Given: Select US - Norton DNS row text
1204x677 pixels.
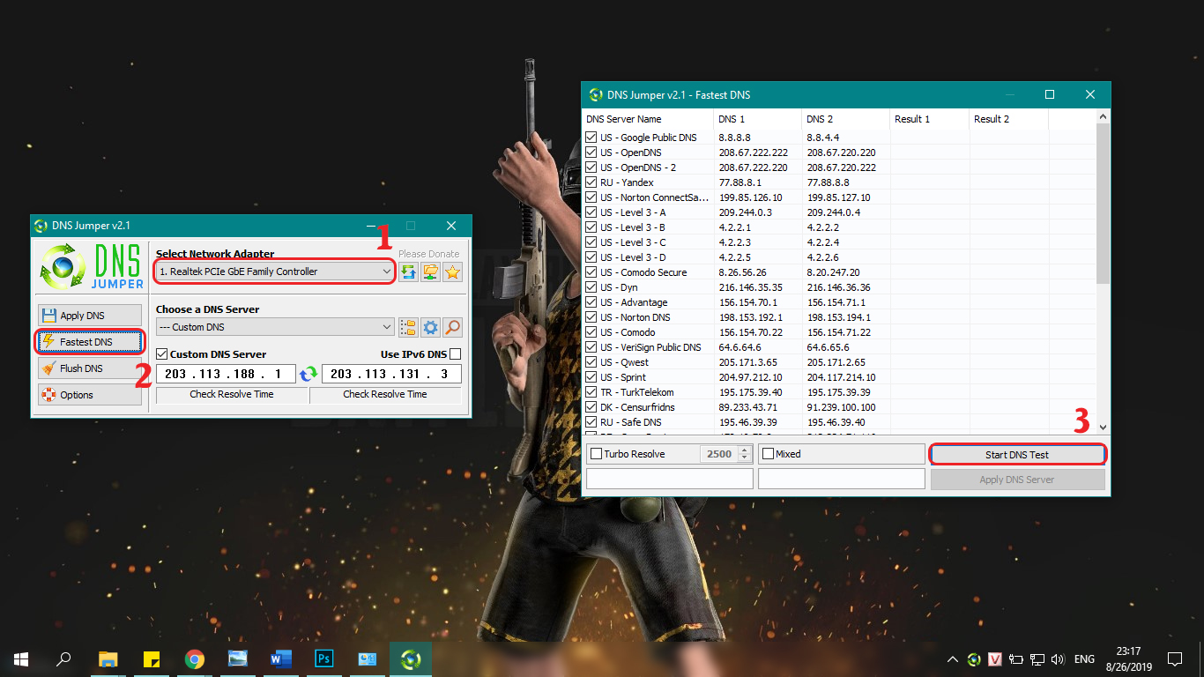Looking at the screenshot, I should [635, 317].
